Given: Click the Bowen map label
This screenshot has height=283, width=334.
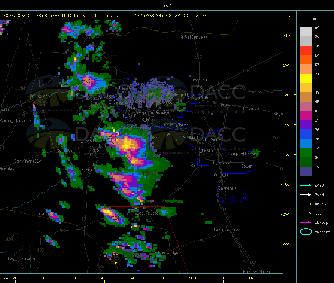Looking at the screenshot, I should click(x=247, y=166).
